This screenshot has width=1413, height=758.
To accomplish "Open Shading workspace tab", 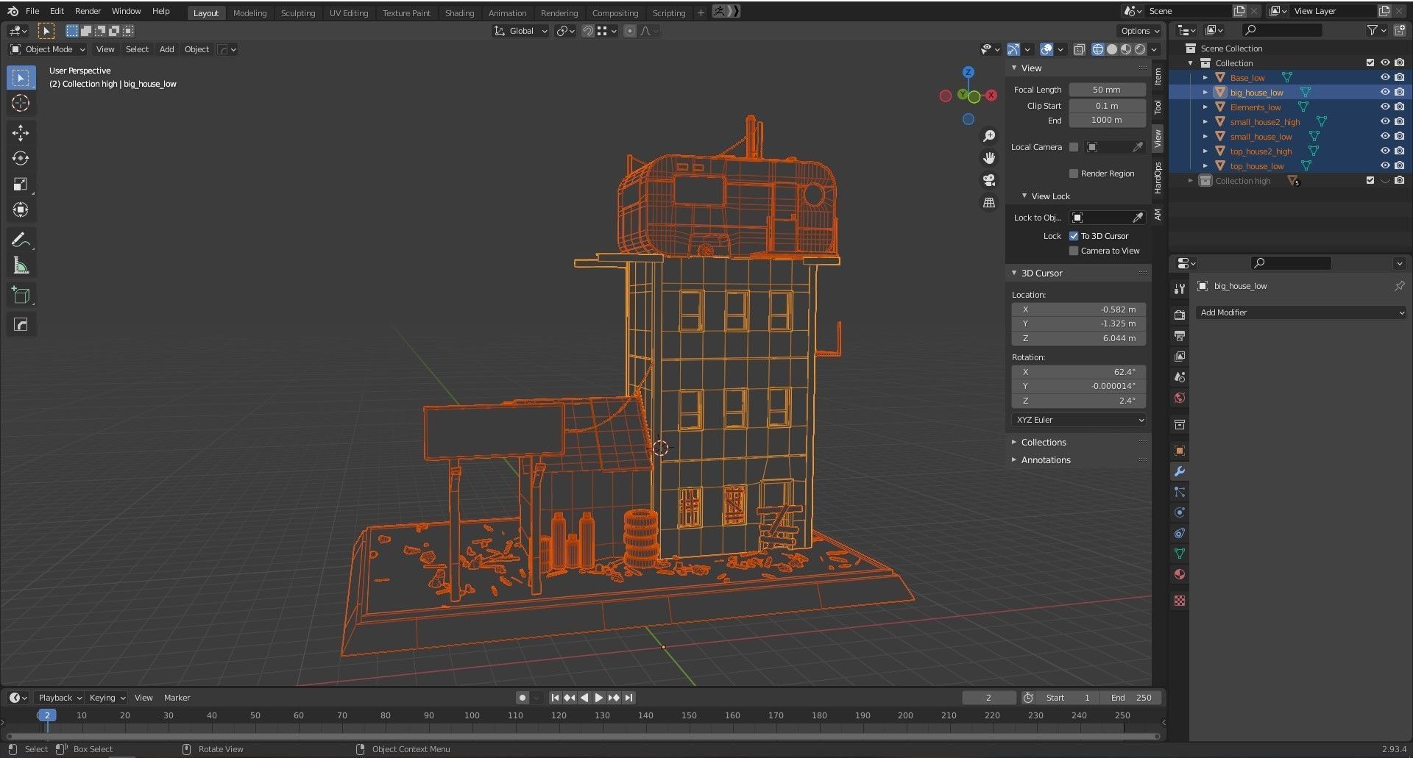I will (459, 12).
